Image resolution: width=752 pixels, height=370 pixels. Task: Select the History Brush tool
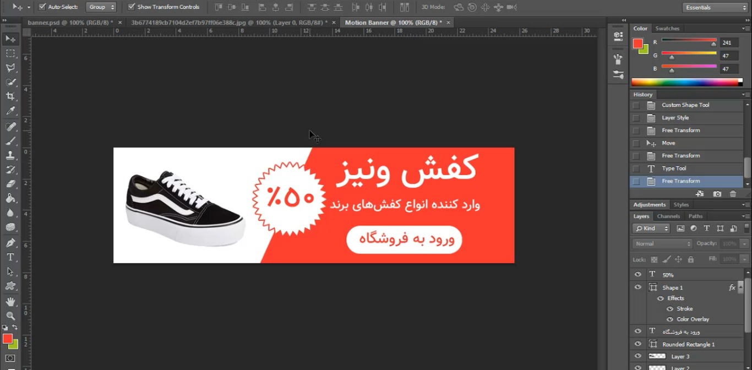pyautogui.click(x=10, y=170)
